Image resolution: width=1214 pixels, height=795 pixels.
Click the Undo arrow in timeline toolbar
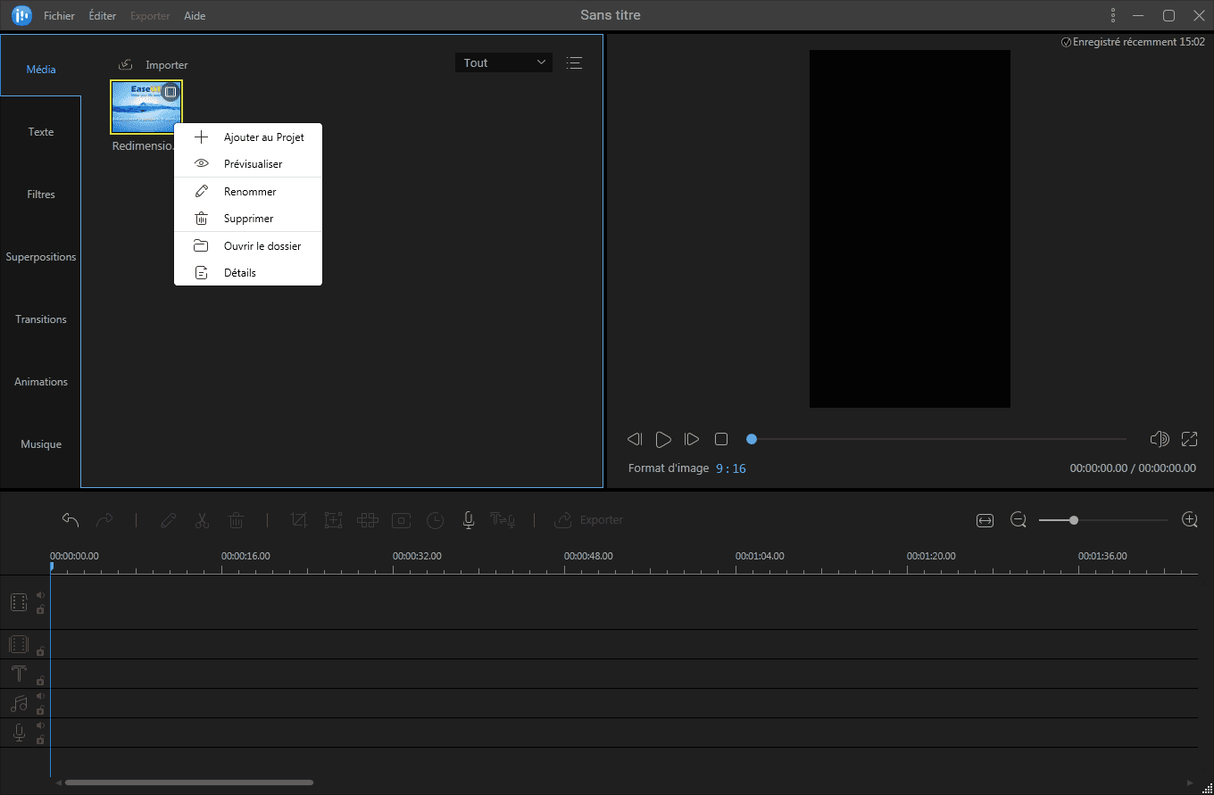pos(71,519)
